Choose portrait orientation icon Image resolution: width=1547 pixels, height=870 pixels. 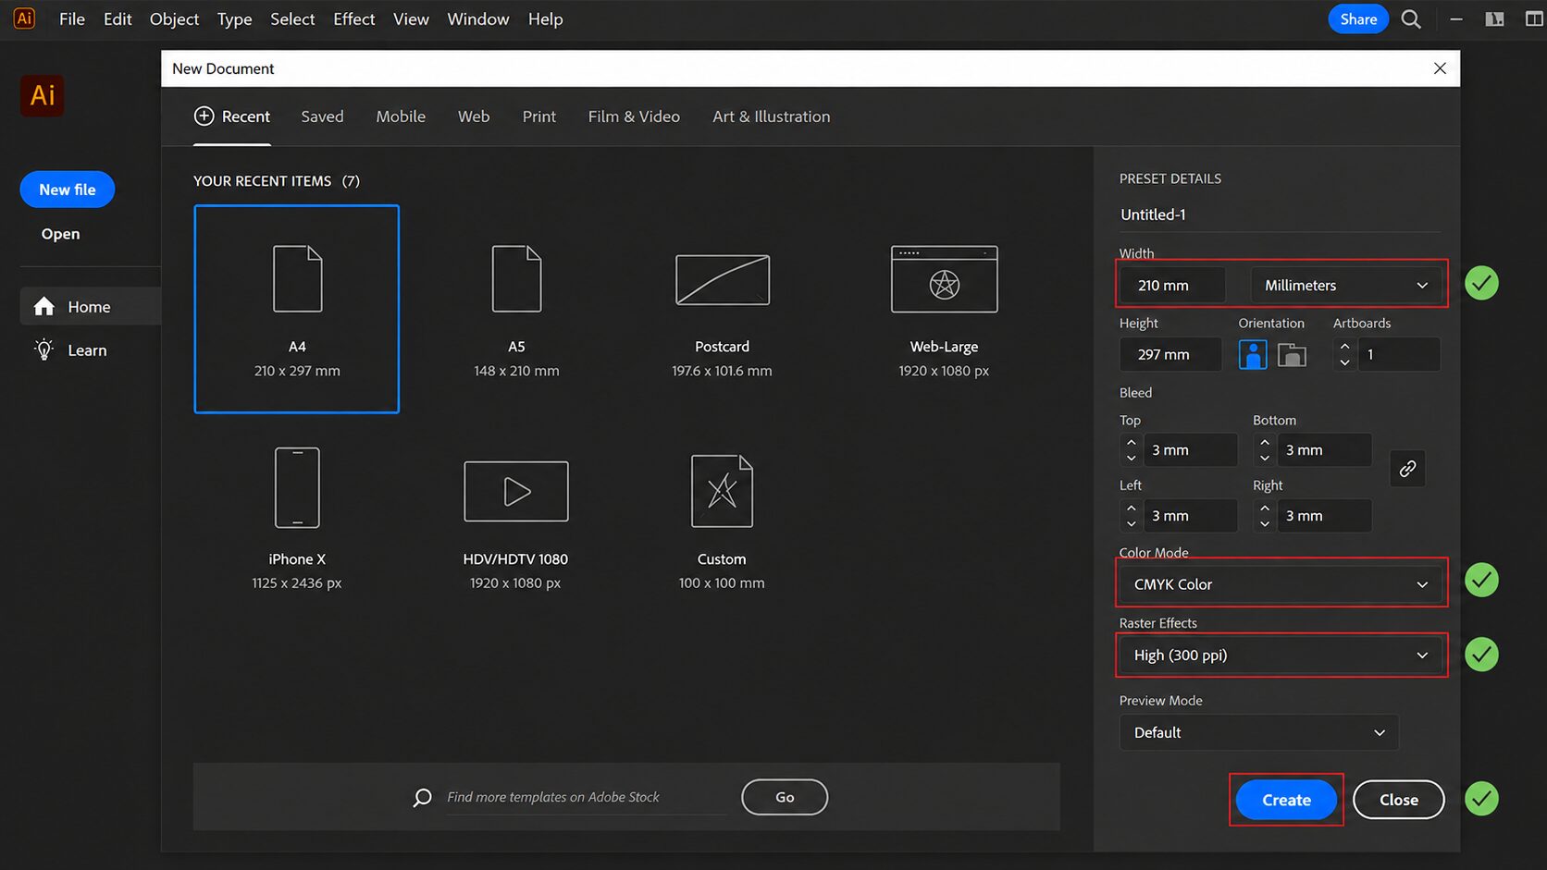[1253, 354]
